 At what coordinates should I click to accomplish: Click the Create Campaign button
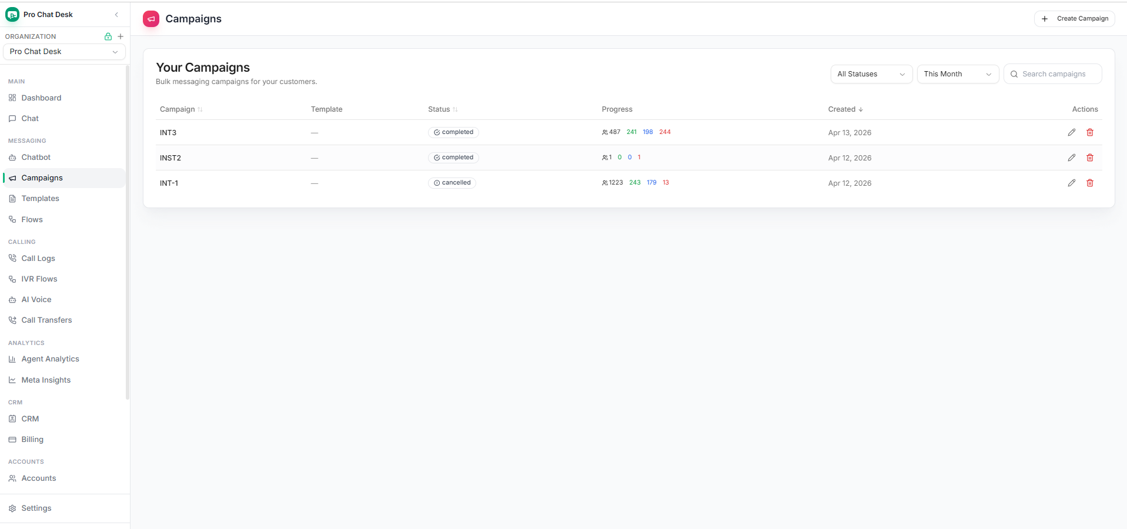(x=1075, y=19)
